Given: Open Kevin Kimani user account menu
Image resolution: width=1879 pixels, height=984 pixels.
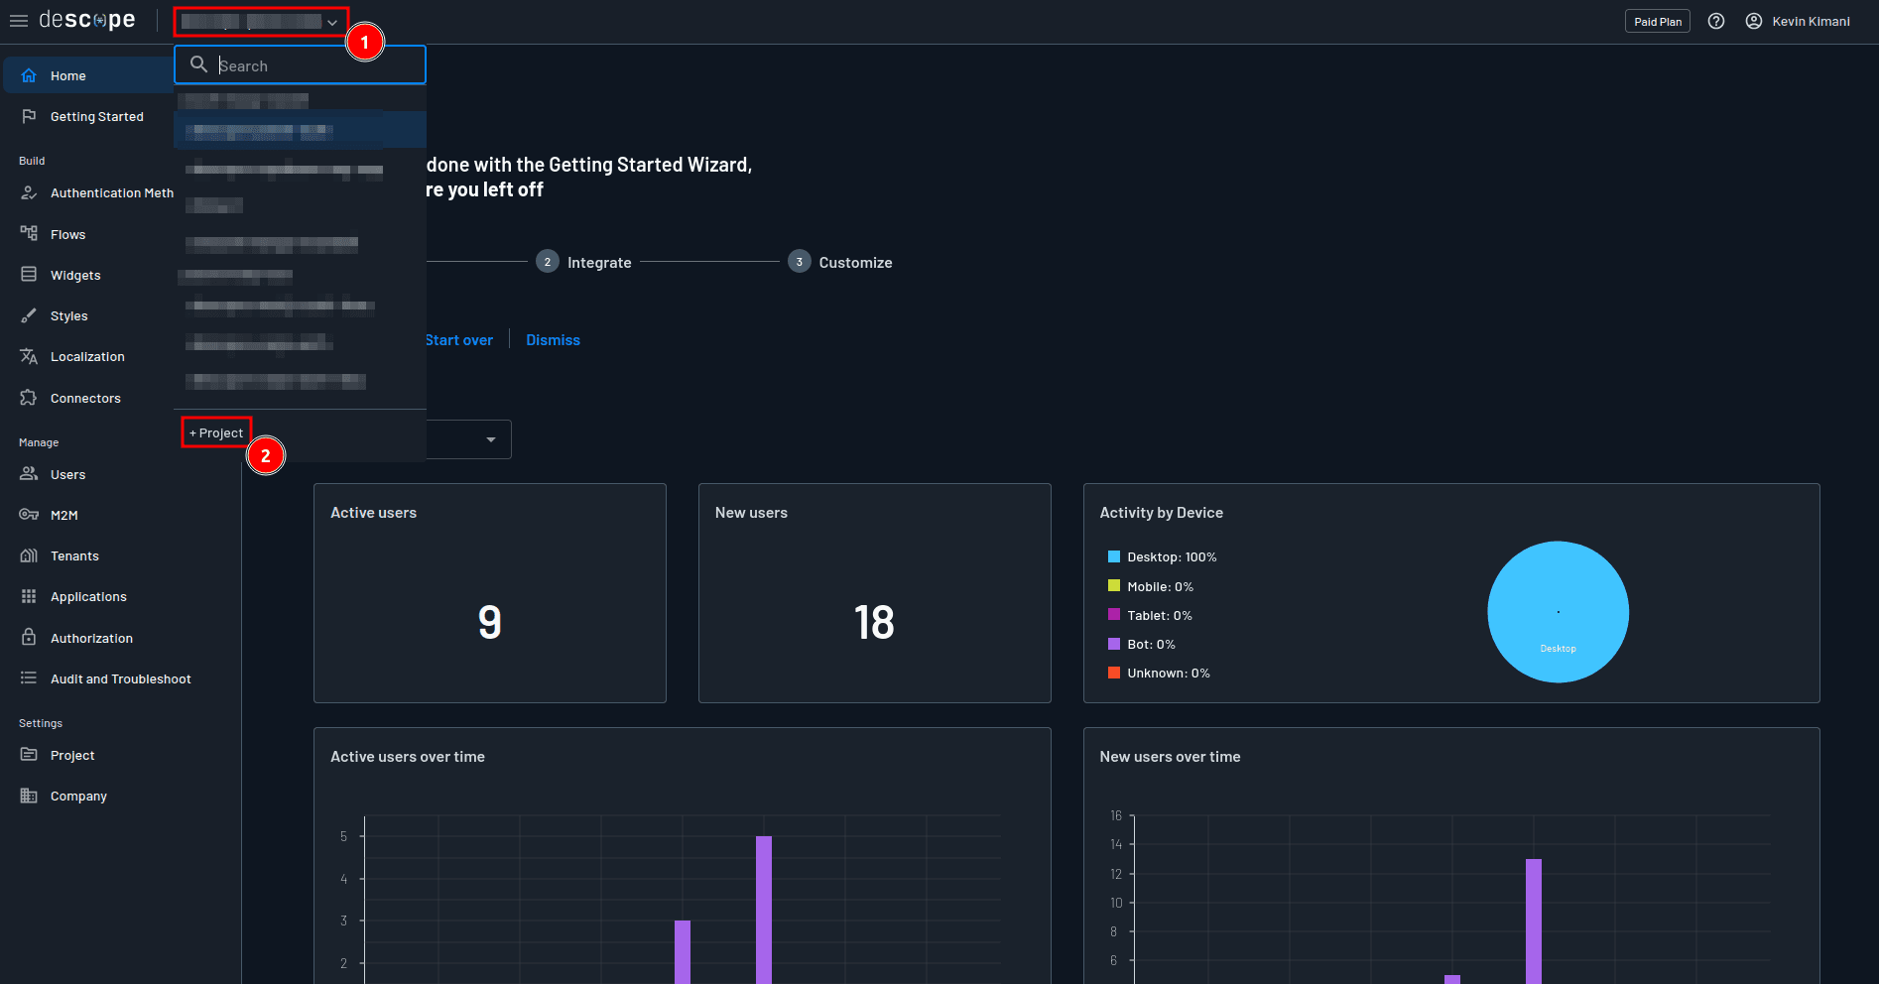Looking at the screenshot, I should 1798,21.
